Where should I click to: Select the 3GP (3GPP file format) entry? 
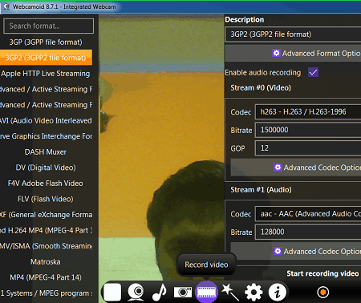coord(46,42)
